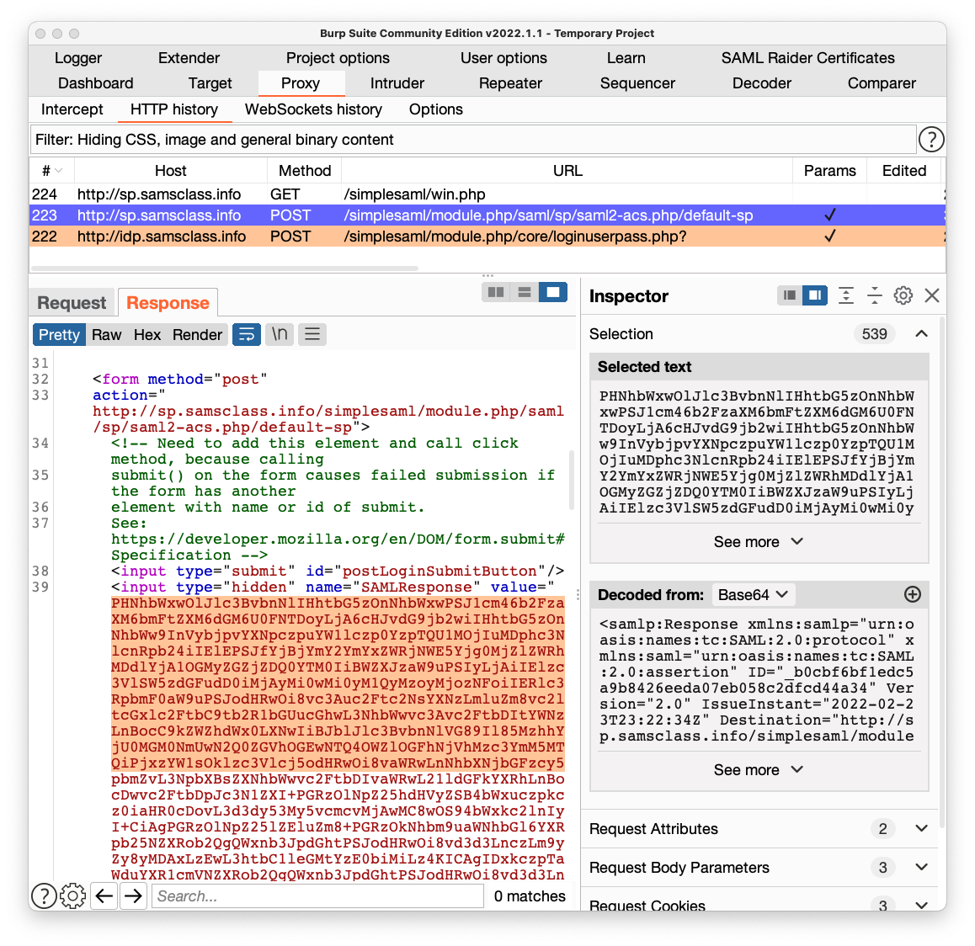Open editor help at bottom left
This screenshot has width=975, height=946.
[44, 896]
